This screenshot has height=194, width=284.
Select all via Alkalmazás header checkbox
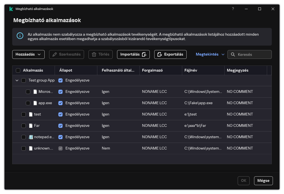pos(18,70)
